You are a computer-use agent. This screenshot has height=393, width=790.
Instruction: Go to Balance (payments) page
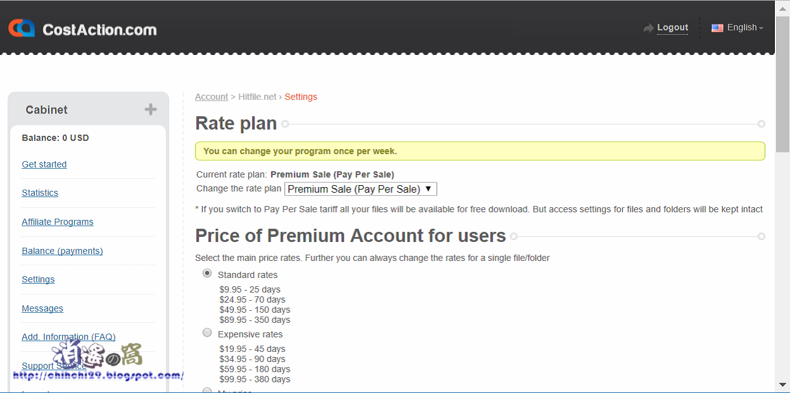[x=62, y=251]
